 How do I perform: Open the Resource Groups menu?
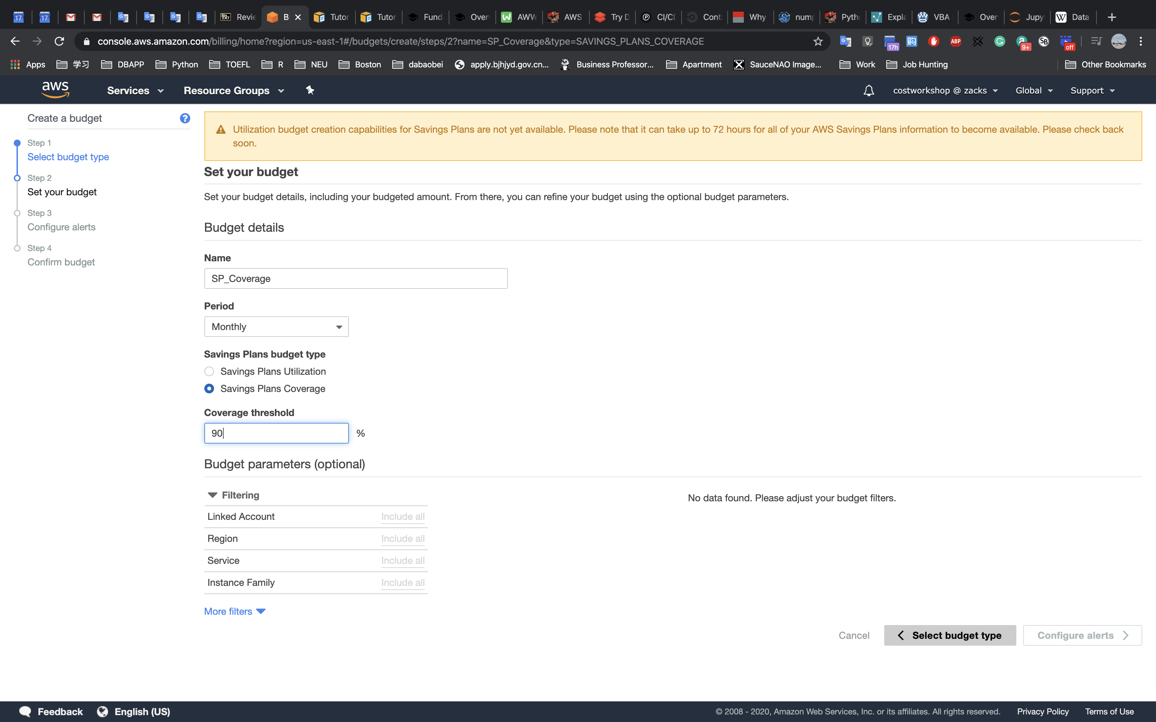pyautogui.click(x=233, y=90)
